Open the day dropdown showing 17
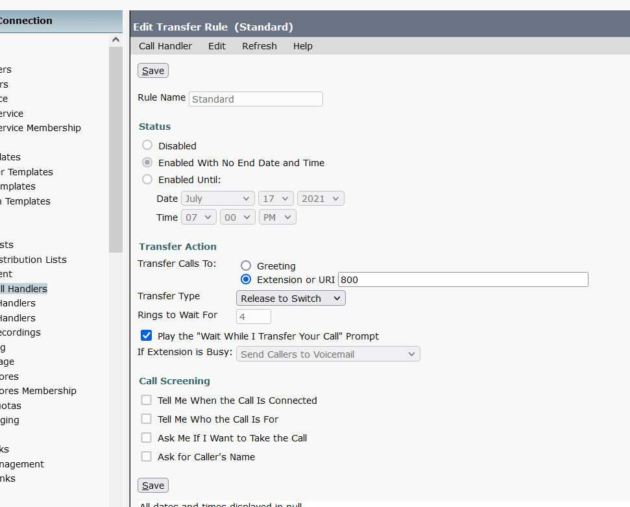The height and width of the screenshot is (507, 630). point(275,198)
